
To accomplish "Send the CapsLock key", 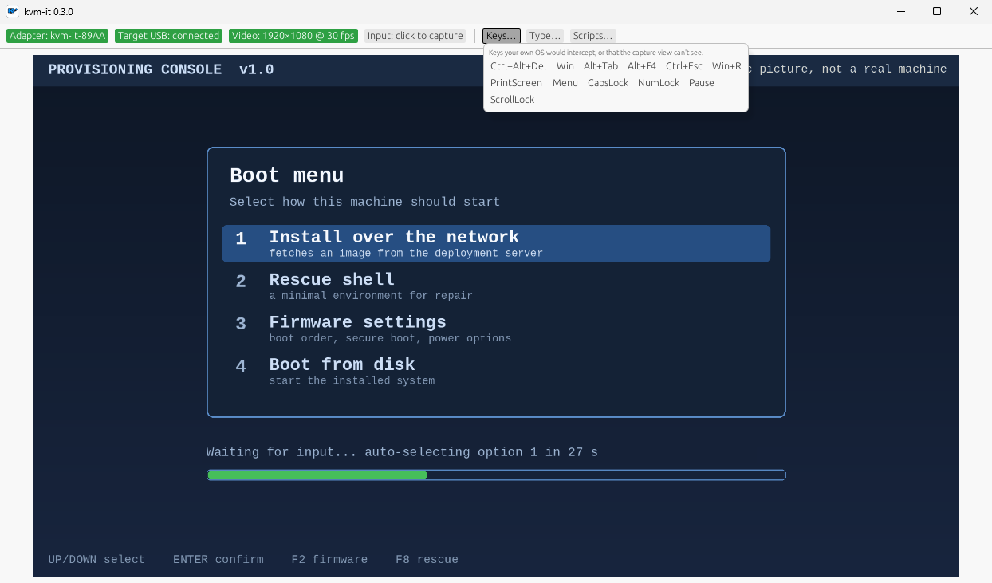I will (x=608, y=83).
